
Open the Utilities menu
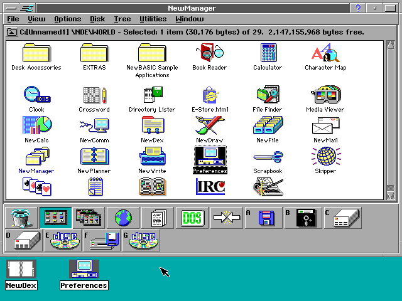click(x=153, y=19)
